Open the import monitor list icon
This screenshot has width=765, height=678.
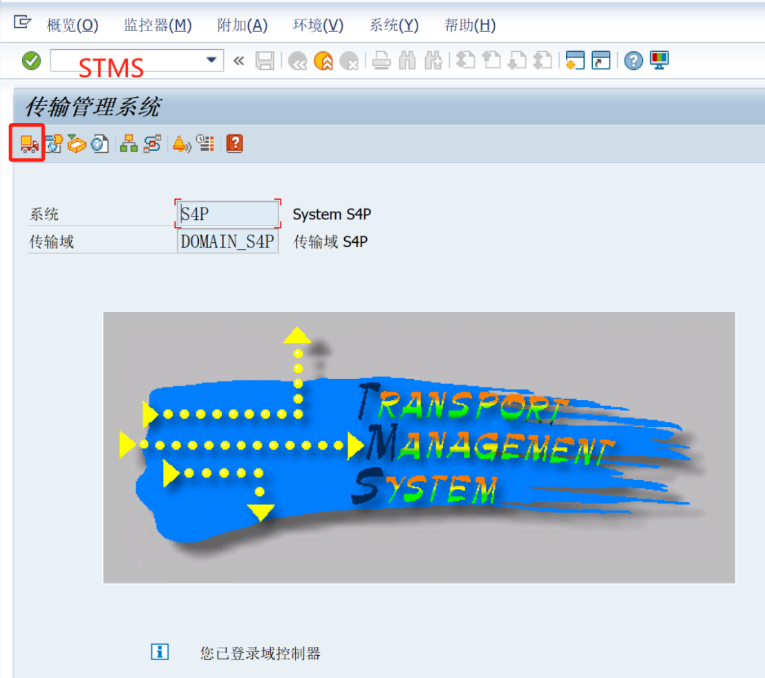click(205, 143)
